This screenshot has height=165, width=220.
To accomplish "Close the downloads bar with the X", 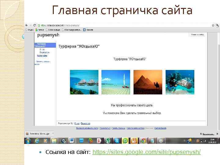I will click(217, 134).
